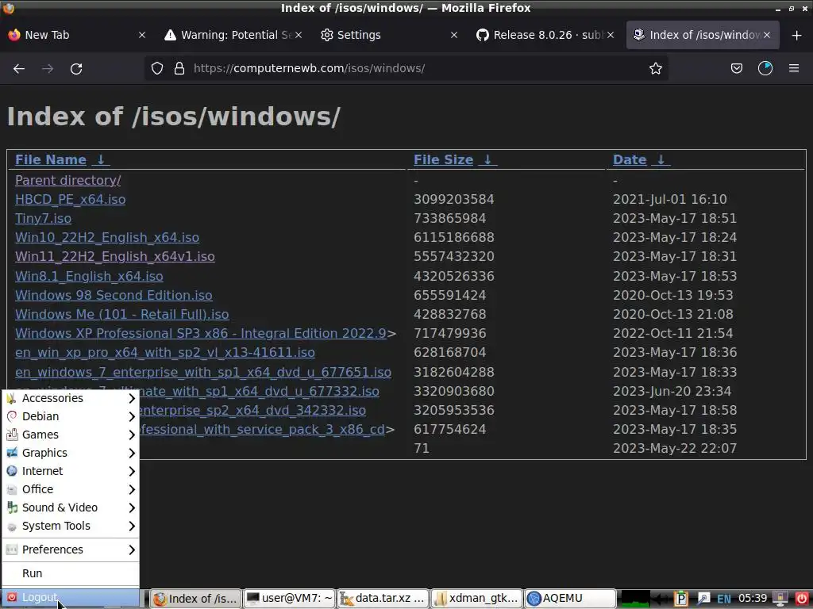Expand the System Tools submenu
Viewport: 813px width, 609px height.
[71, 526]
